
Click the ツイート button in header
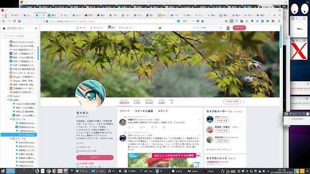[239, 28]
